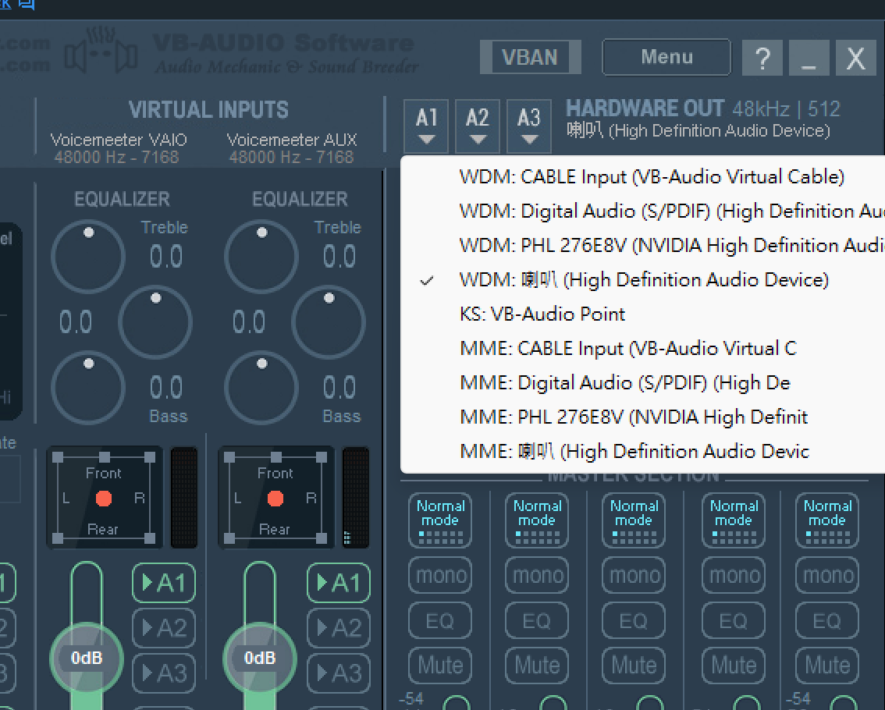
Task: Click the Treble knob on the VAIO equalizer
Action: [88, 256]
